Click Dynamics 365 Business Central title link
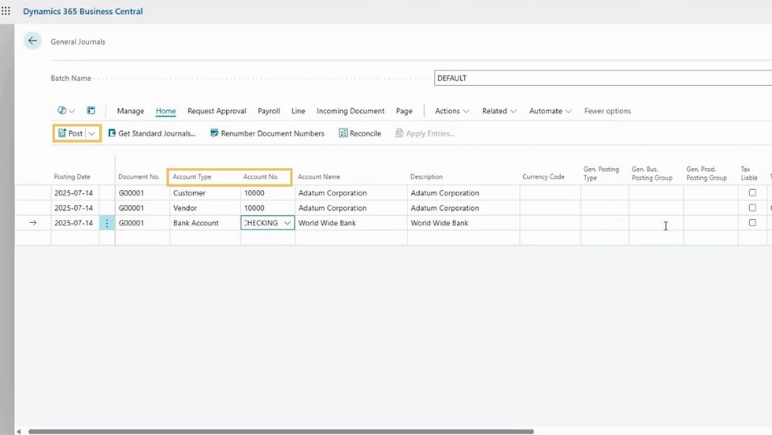Viewport: 772px width, 435px height. 83,11
